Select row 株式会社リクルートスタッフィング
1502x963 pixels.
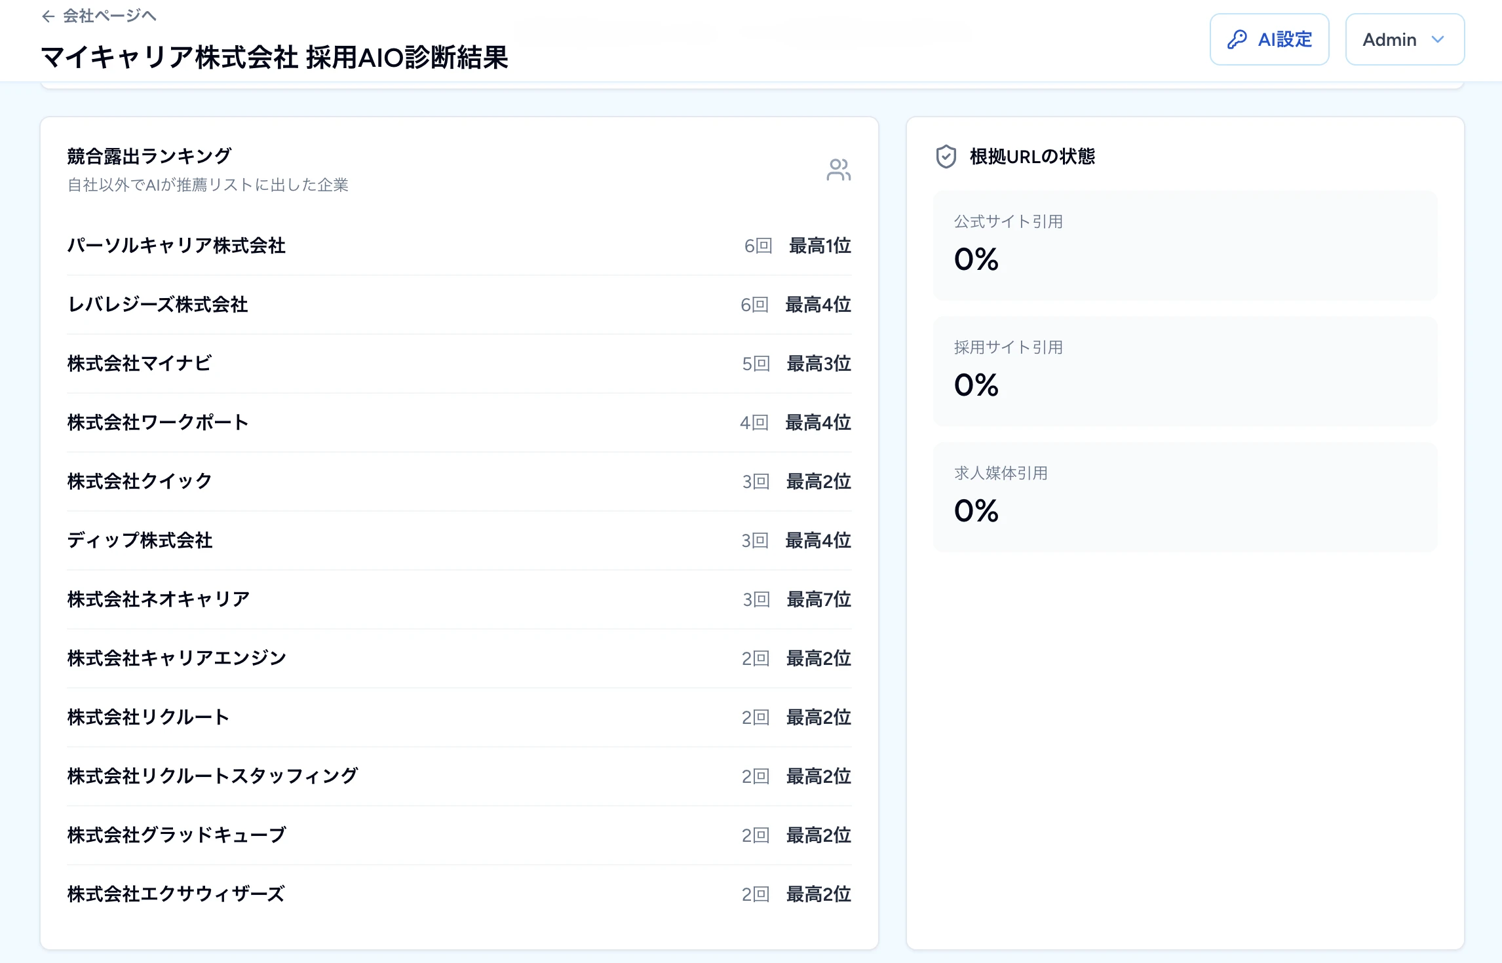[x=459, y=776]
